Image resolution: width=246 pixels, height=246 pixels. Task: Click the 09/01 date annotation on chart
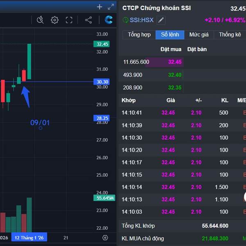click(40, 123)
